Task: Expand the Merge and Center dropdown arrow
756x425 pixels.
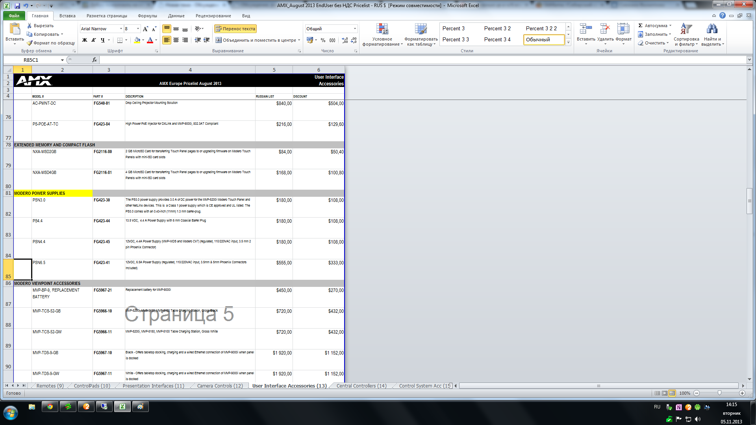Action: (299, 40)
